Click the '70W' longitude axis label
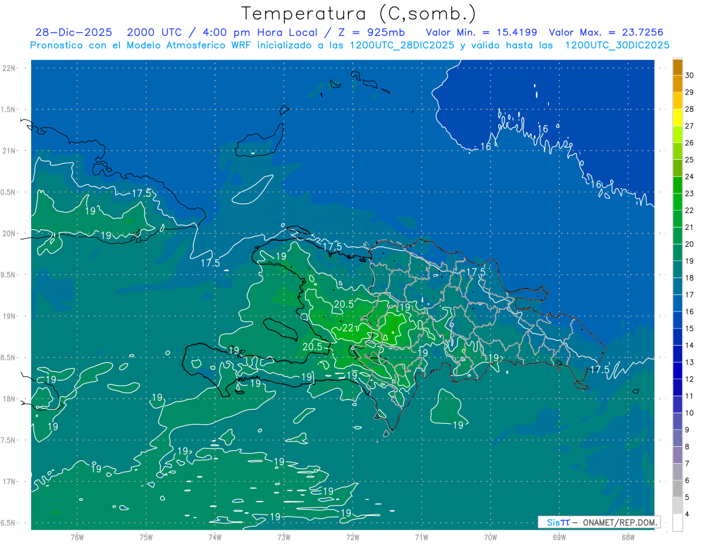This screenshot has height=545, width=705. click(491, 537)
